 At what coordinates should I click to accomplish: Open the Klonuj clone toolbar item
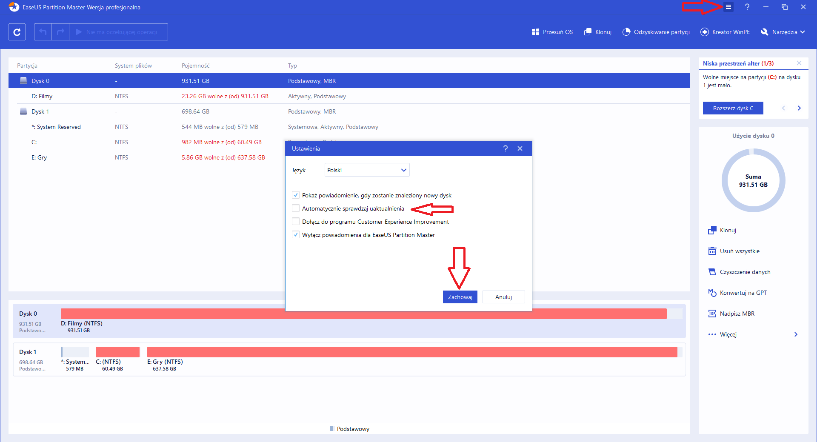tap(598, 32)
